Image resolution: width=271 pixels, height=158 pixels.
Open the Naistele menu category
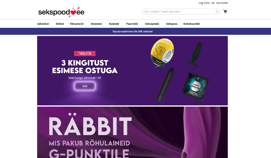114,24
